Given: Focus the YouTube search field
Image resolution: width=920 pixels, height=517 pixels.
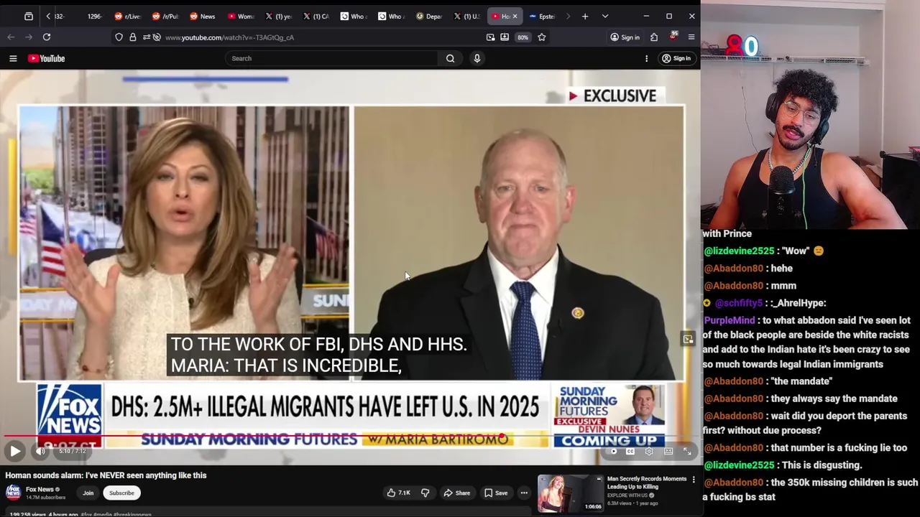Looking at the screenshot, I should pos(332,58).
